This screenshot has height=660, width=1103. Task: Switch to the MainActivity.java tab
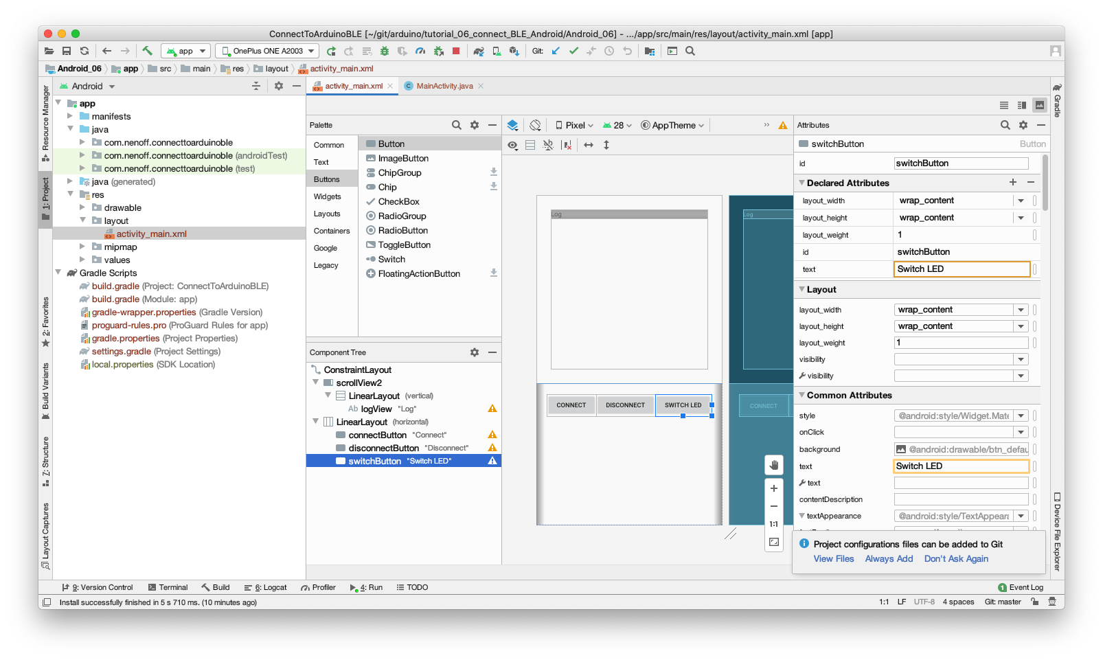pyautogui.click(x=444, y=86)
